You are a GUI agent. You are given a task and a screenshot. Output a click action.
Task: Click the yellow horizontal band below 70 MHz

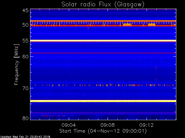(x=103, y=101)
